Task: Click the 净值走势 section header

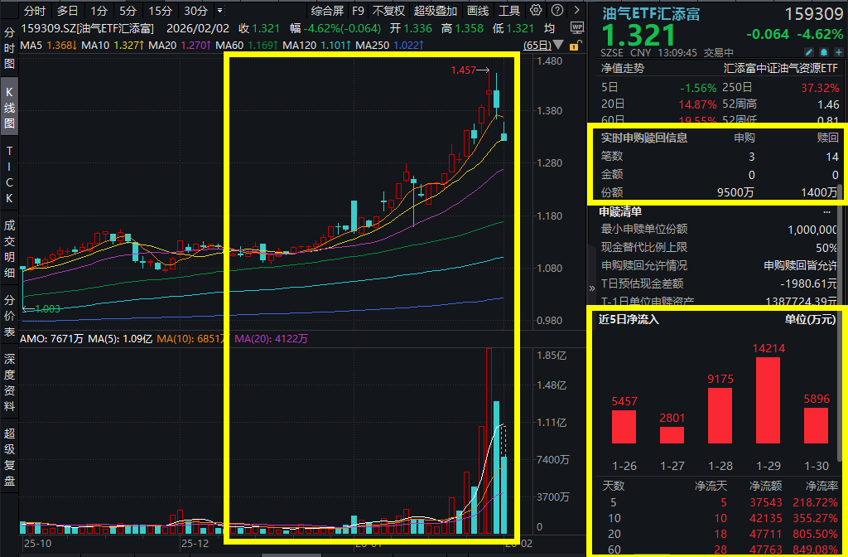Action: pos(623,69)
